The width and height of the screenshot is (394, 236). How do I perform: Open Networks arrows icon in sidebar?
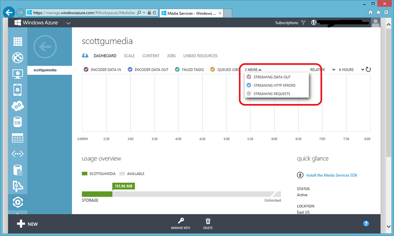click(x=17, y=154)
